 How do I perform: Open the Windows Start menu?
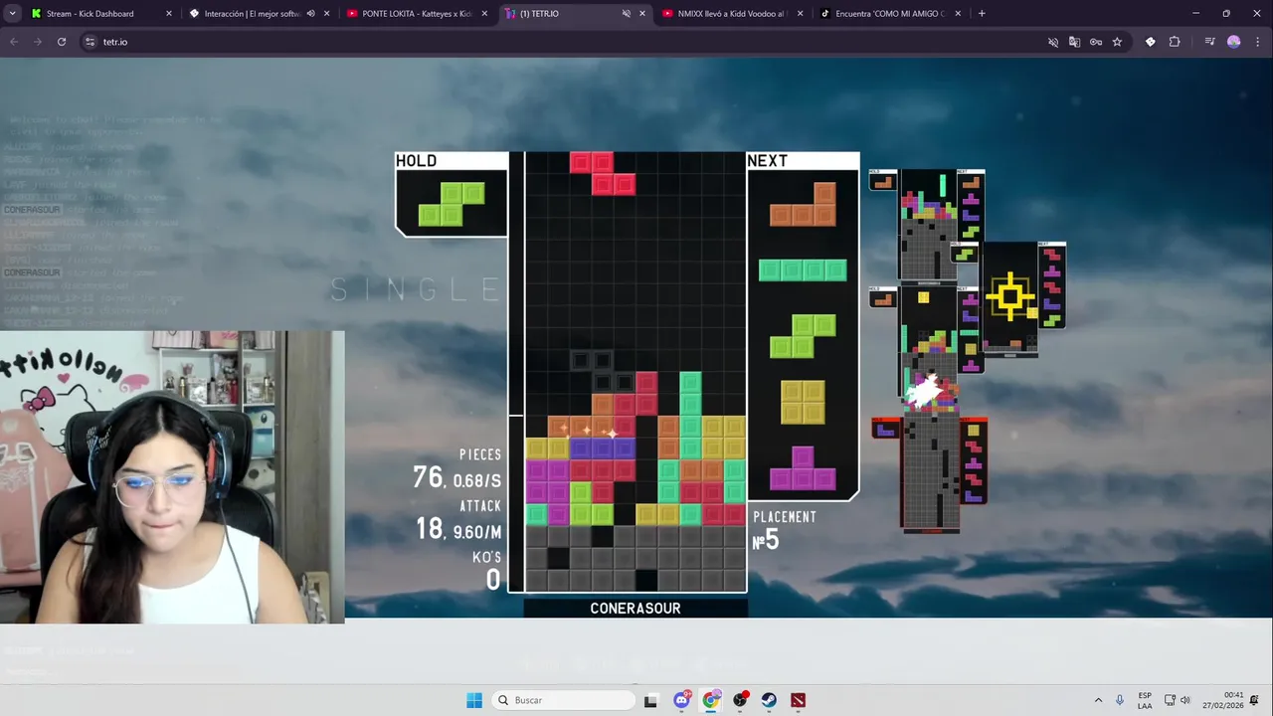coord(474,700)
